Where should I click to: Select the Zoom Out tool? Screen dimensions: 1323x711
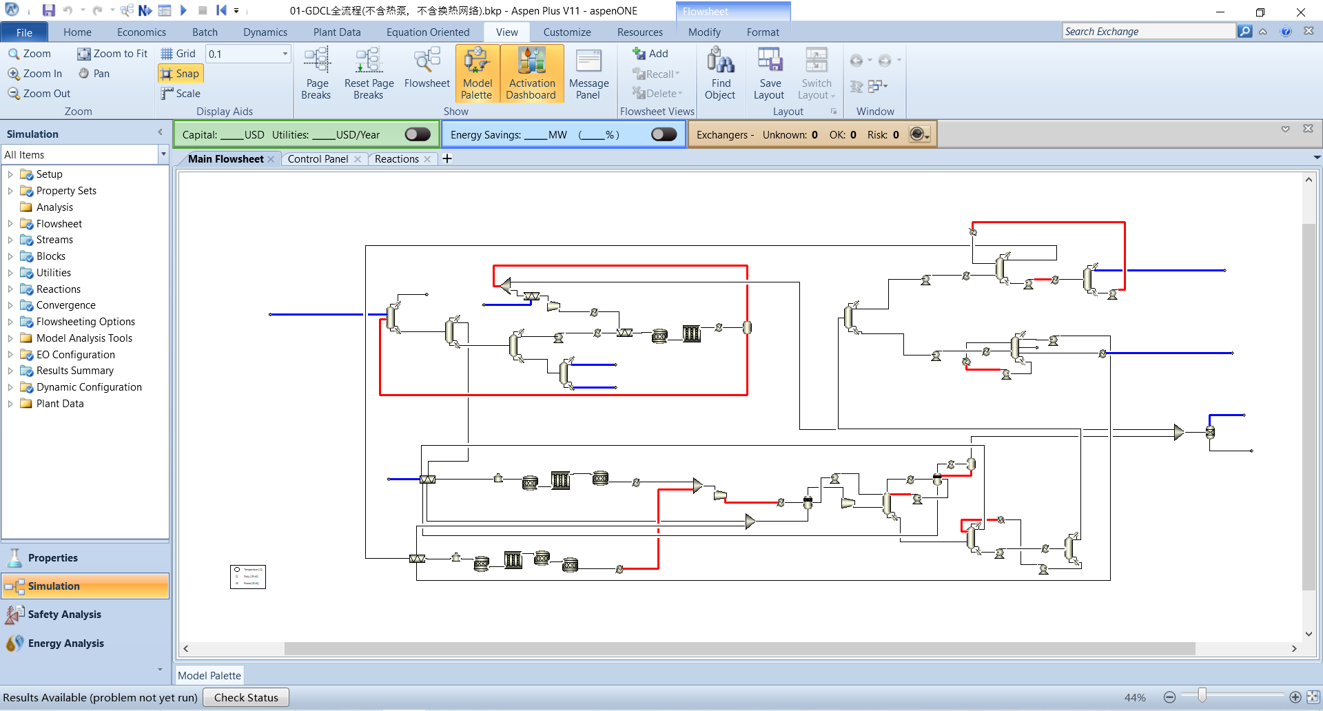[39, 94]
